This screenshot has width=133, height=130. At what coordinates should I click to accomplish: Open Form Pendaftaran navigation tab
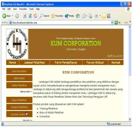pyautogui.click(x=66, y=63)
